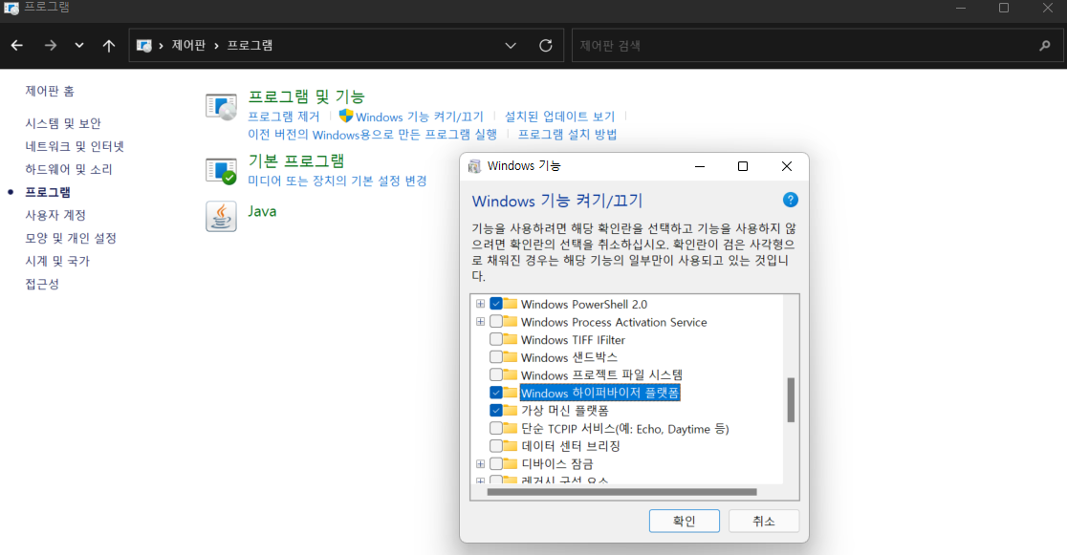Open 시스템 및 보안 category
This screenshot has width=1067, height=555.
pos(62,123)
